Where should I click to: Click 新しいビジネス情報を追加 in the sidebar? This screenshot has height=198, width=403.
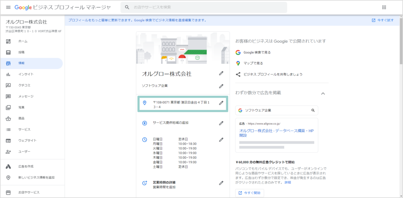coord(31,178)
